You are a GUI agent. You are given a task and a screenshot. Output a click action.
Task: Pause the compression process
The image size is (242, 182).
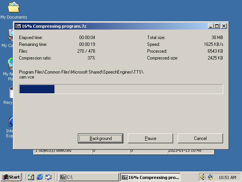150,138
